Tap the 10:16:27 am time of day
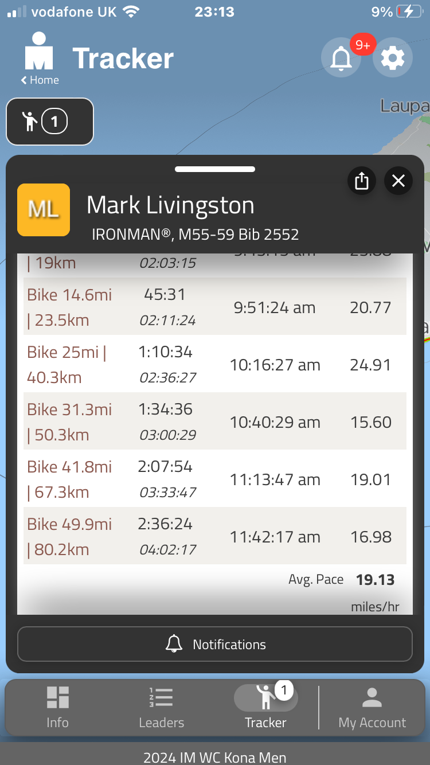 275,365
